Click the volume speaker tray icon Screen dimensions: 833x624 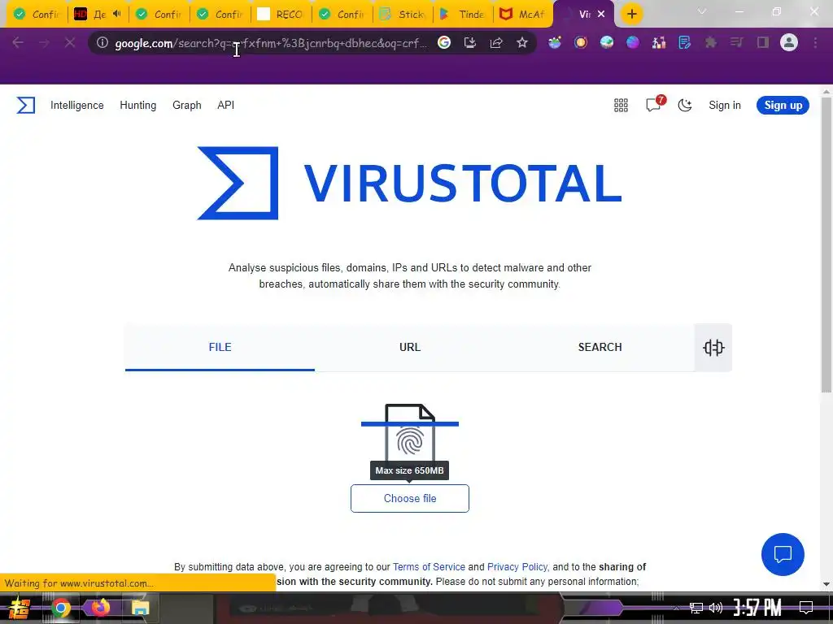pyautogui.click(x=716, y=608)
